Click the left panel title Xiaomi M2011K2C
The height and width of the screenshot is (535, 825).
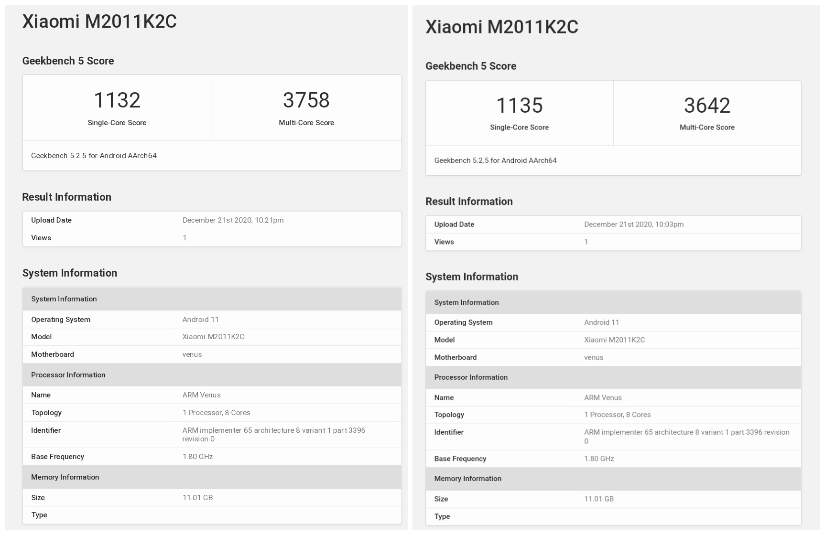tap(99, 21)
